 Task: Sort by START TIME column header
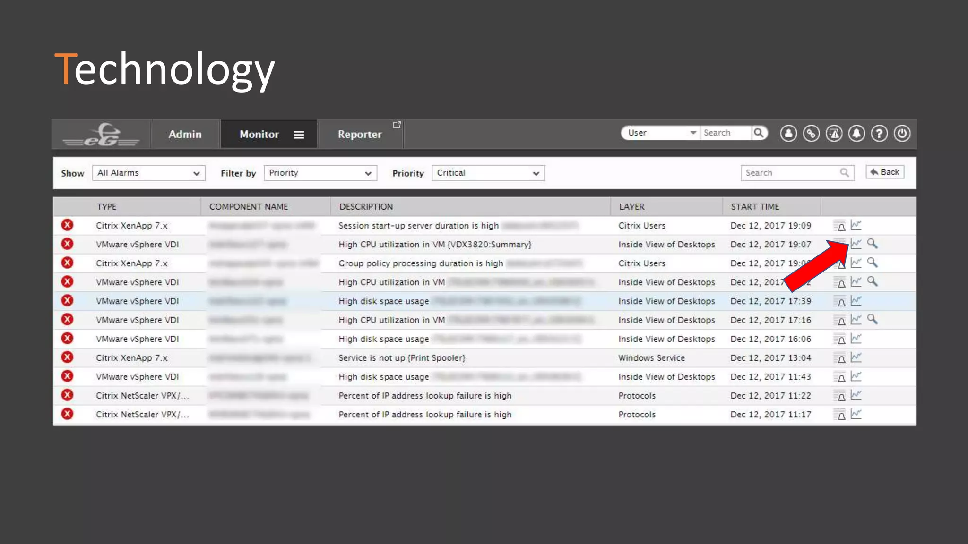[x=755, y=207]
